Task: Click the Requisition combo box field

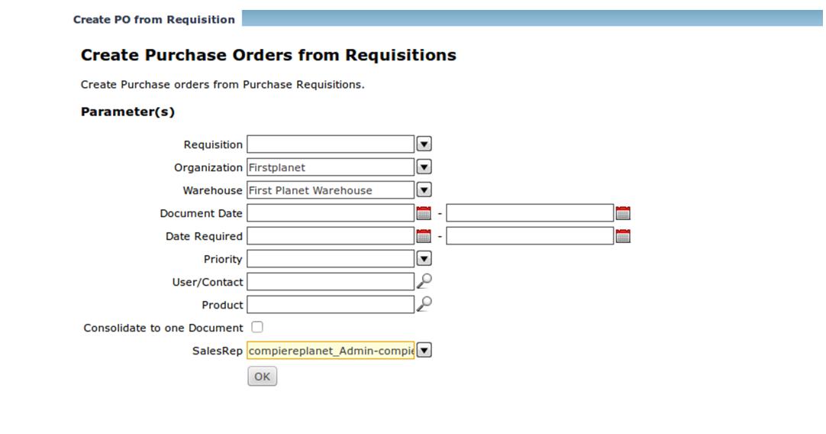Action: tap(331, 144)
